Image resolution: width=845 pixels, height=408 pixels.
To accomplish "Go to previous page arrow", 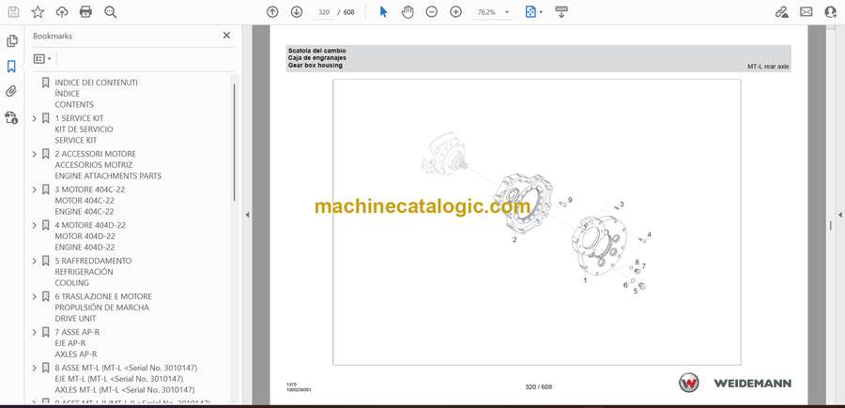I will point(272,12).
